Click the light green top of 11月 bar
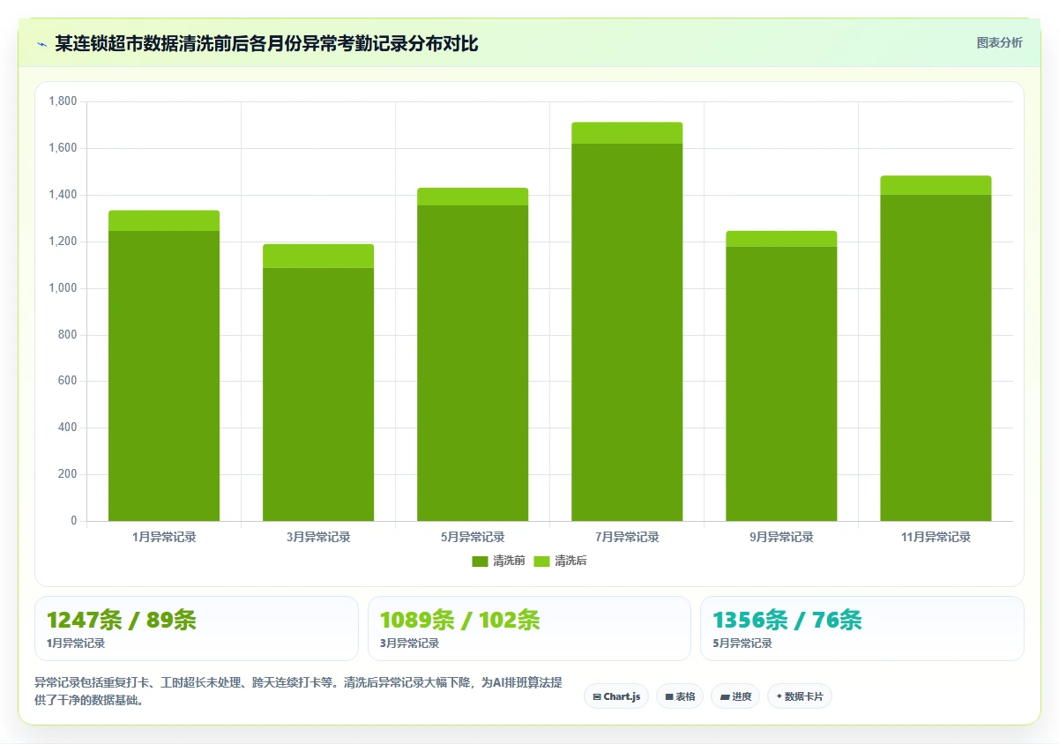Image resolution: width=1059 pixels, height=744 pixels. [936, 185]
